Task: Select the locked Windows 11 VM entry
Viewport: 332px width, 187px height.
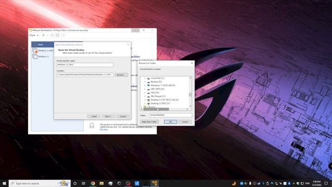Action: (x=43, y=51)
